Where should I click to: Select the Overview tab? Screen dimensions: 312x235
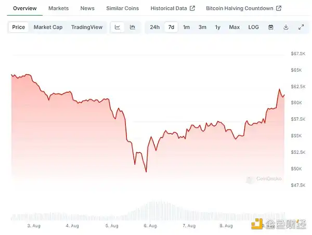(x=24, y=8)
